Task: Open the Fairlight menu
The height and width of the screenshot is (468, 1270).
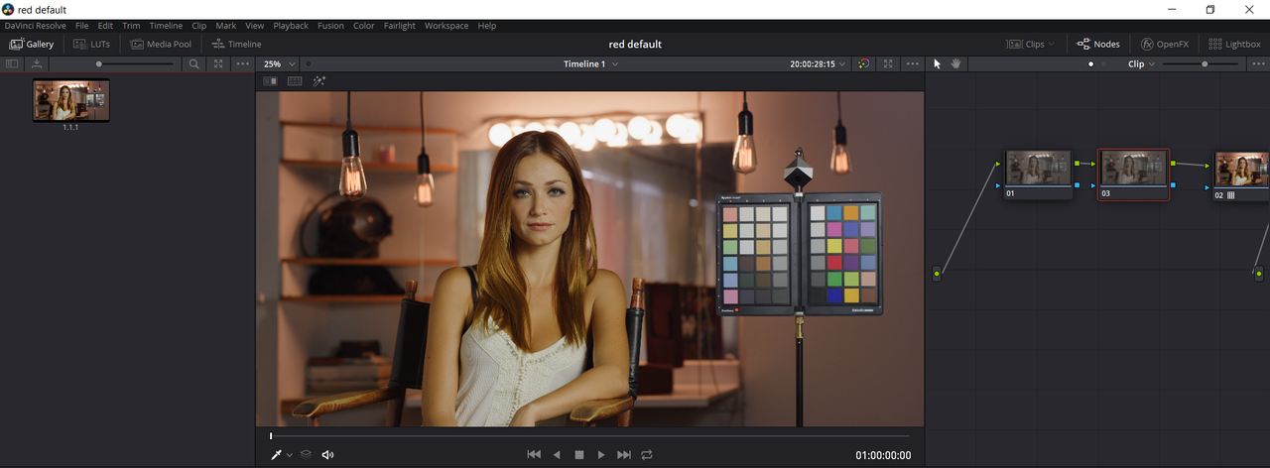Action: (400, 26)
